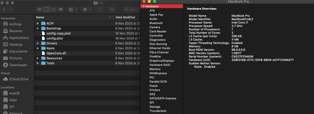Select the Kexts folder icon
Viewport: 314px width, 114px height.
[43, 48]
